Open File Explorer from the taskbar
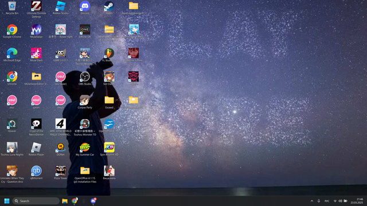The image size is (367, 206). 65,201
